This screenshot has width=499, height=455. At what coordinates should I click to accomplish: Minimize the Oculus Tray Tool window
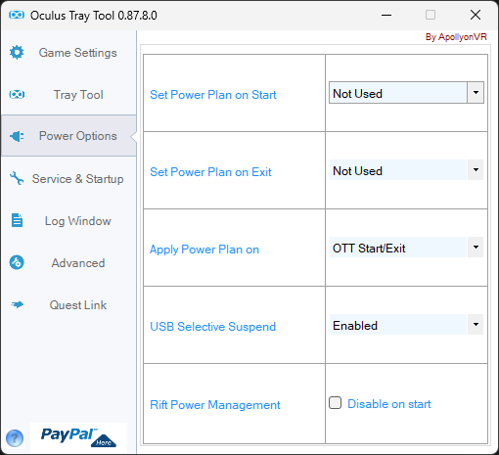[x=386, y=15]
